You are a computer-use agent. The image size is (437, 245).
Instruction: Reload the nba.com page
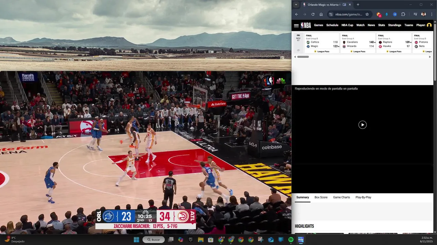click(x=313, y=14)
